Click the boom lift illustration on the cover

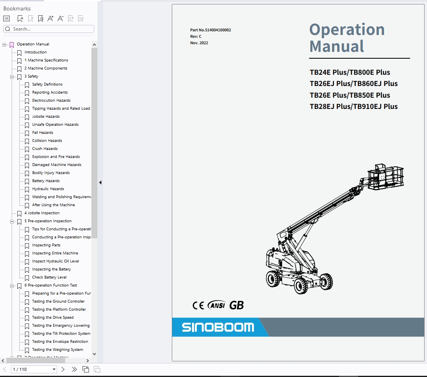(x=335, y=229)
